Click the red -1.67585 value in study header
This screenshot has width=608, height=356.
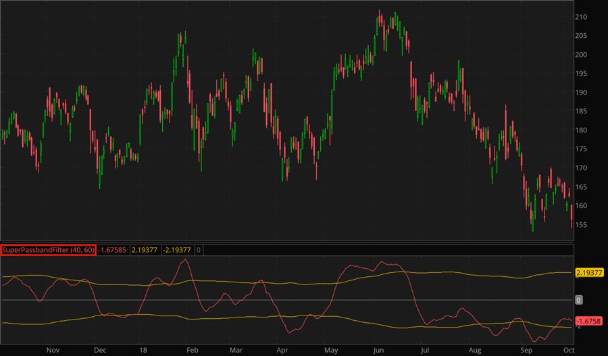[112, 250]
